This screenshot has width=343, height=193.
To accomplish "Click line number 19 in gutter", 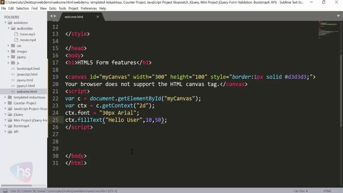I will tap(55, 77).
